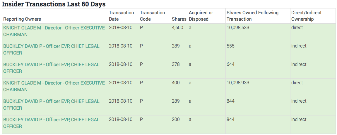Select the 644 shares owned cell
This screenshot has width=337, height=135.
(x=230, y=64)
